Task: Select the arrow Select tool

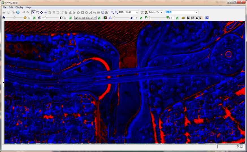Action: click(x=33, y=12)
